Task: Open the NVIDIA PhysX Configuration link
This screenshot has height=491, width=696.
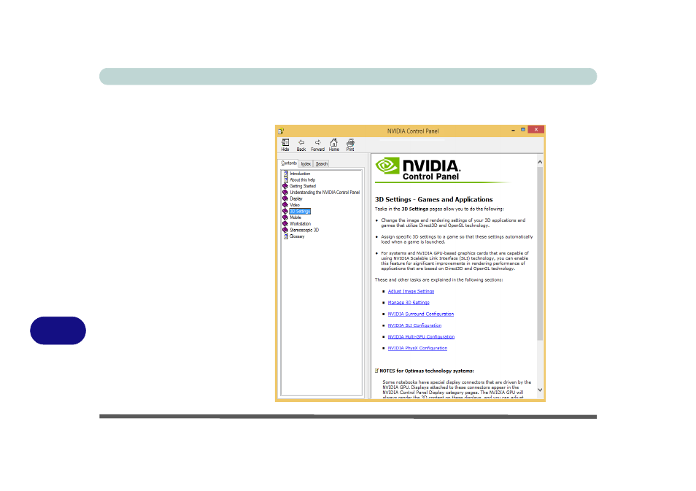Action: [x=417, y=348]
